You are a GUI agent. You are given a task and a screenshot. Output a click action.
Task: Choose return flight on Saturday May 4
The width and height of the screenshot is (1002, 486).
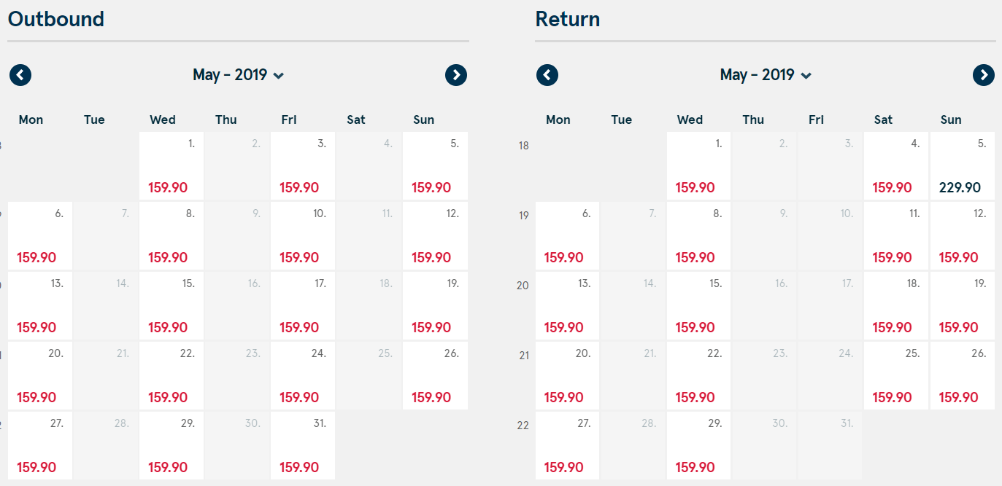(x=896, y=165)
